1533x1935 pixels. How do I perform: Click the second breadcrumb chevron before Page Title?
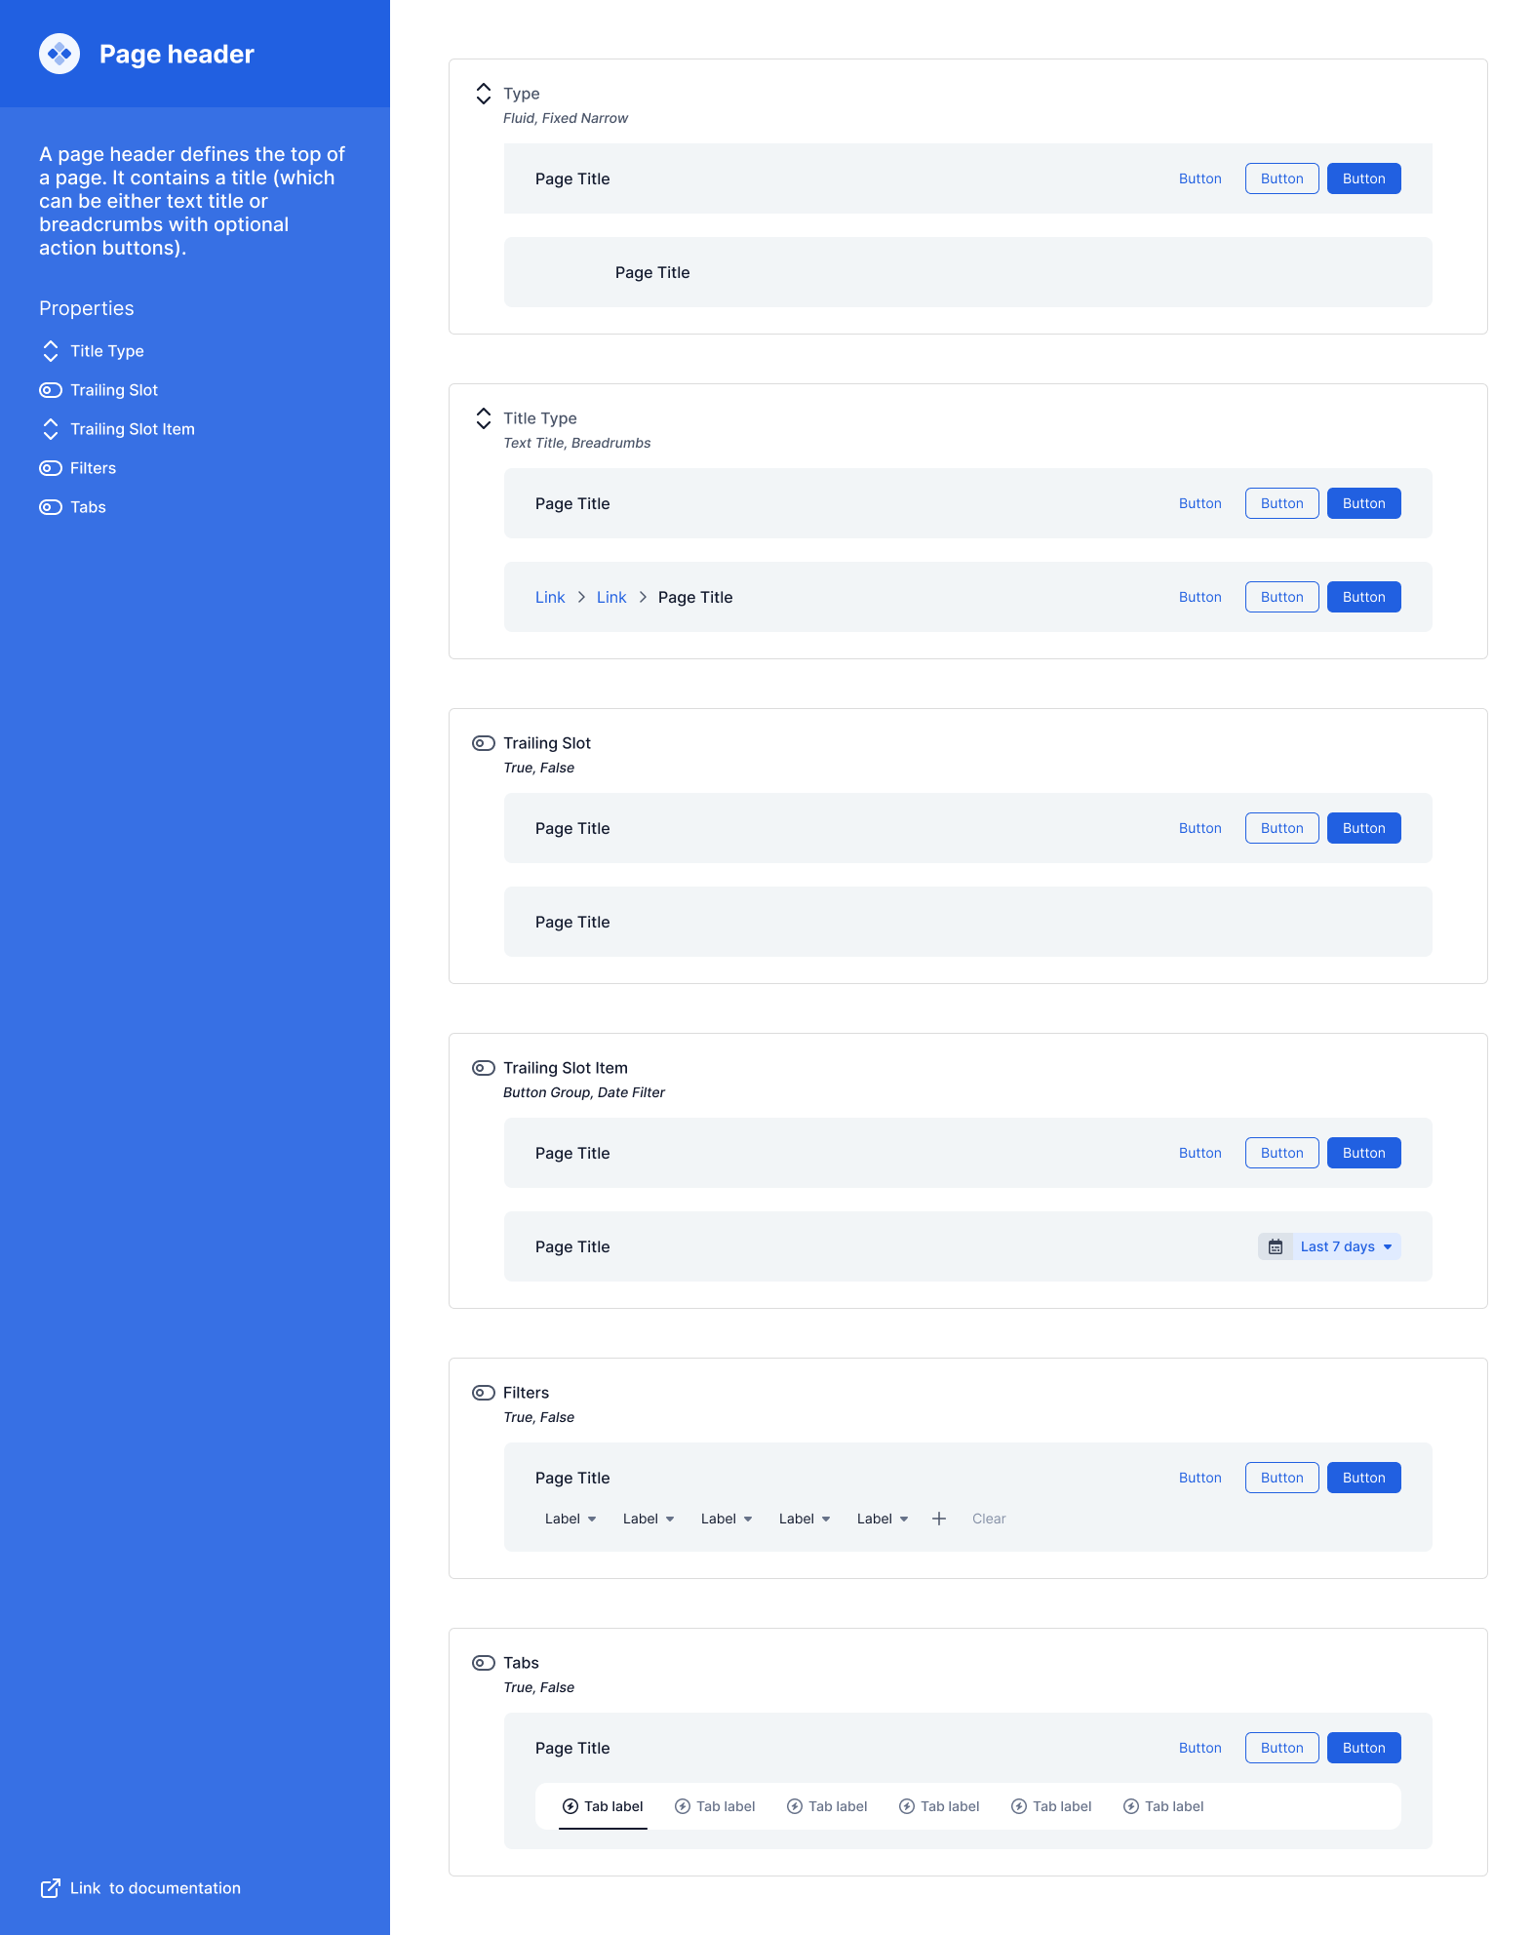tap(643, 597)
